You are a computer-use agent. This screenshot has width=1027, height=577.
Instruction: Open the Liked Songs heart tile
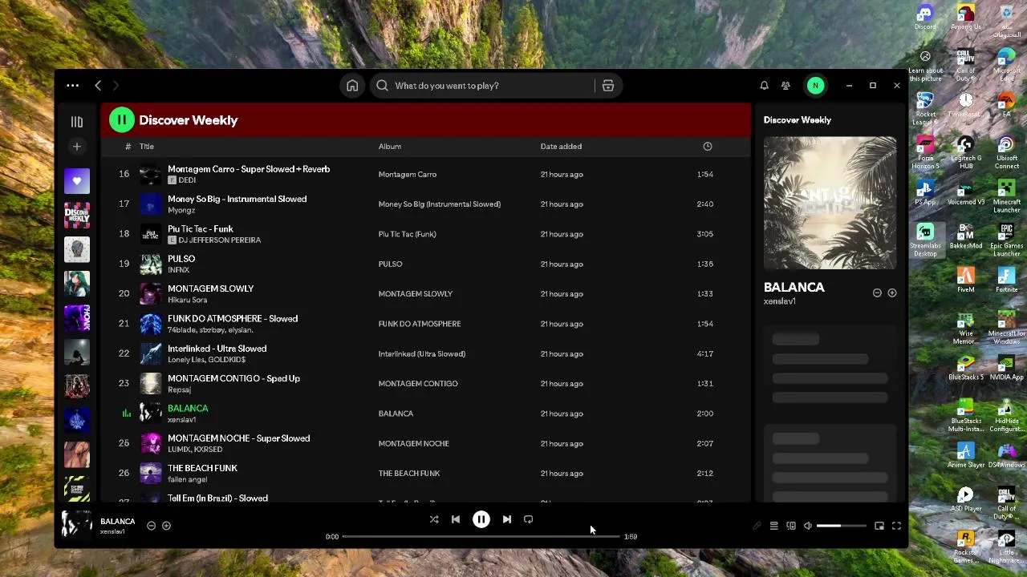(77, 181)
